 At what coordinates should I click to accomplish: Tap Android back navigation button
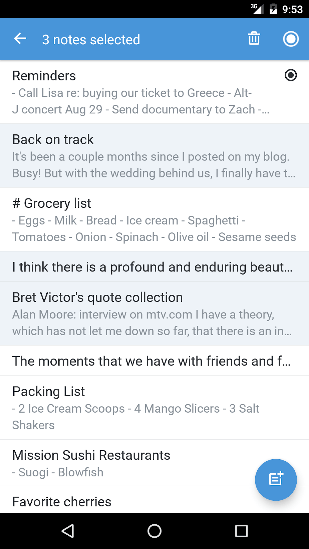pyautogui.click(x=68, y=531)
